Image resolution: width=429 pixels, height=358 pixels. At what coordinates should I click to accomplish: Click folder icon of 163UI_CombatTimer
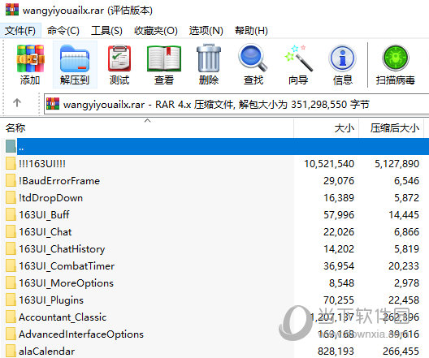point(11,265)
